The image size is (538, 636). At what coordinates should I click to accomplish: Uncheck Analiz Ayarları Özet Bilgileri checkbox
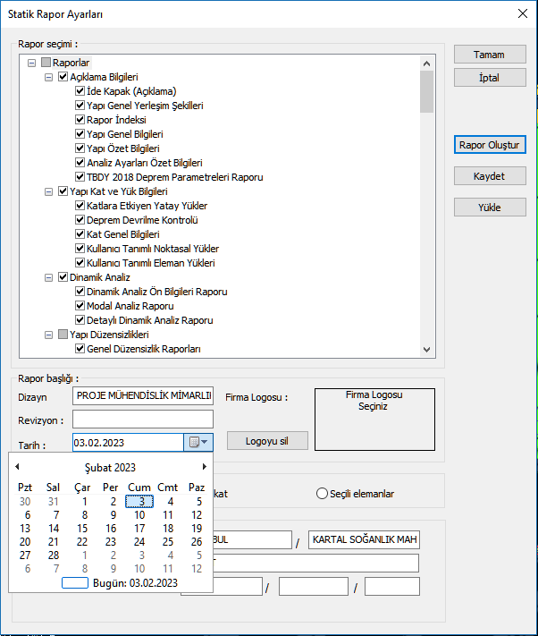click(x=80, y=163)
